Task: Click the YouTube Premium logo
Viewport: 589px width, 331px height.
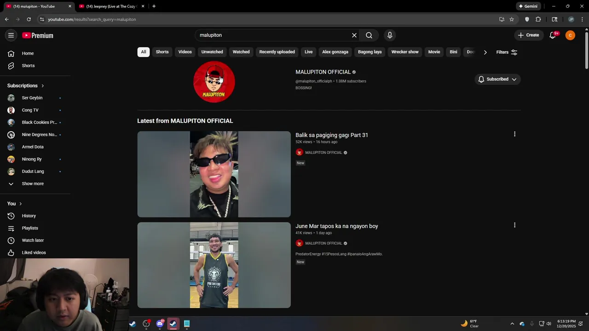Action: [38, 35]
